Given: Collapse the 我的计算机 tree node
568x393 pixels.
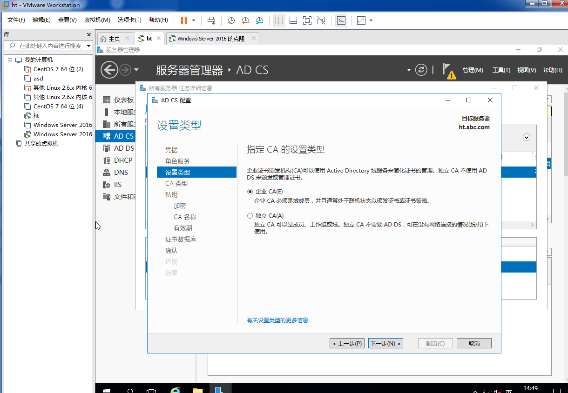Looking at the screenshot, I should pos(10,60).
